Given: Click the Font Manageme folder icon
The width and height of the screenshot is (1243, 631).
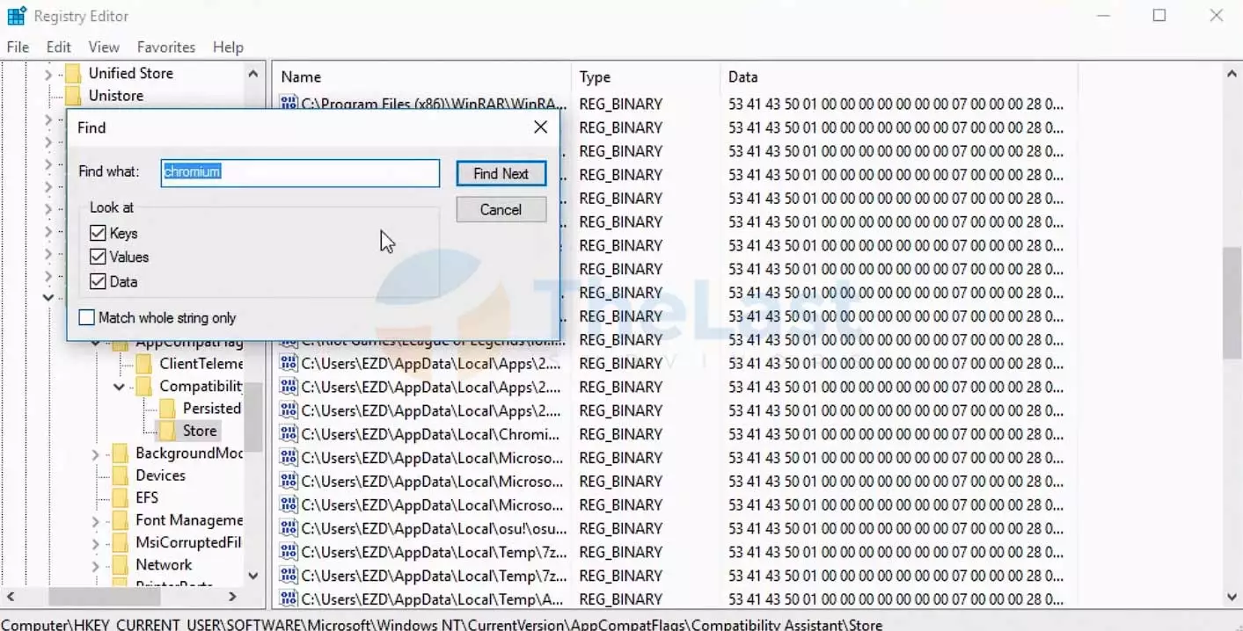Looking at the screenshot, I should tap(121, 520).
